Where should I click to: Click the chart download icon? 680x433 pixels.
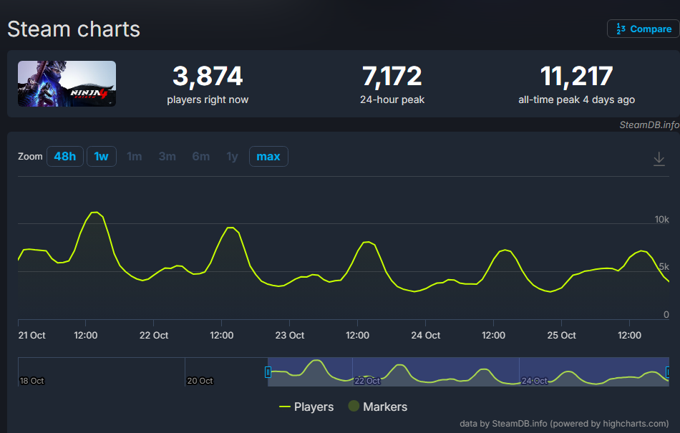[x=659, y=159]
